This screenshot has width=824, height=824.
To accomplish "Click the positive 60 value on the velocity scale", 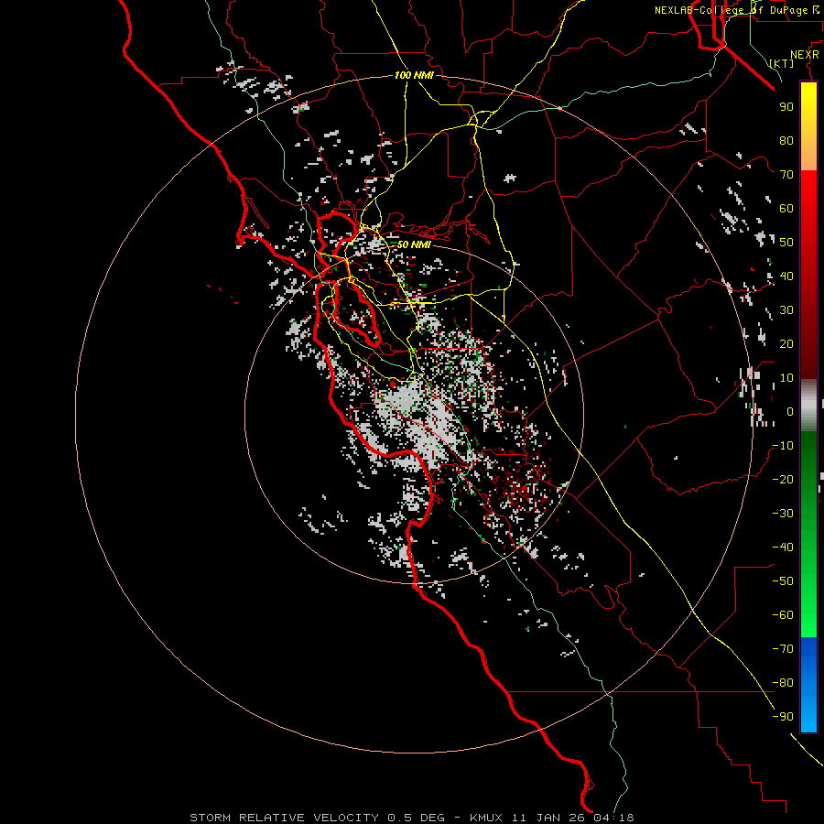I will (786, 209).
